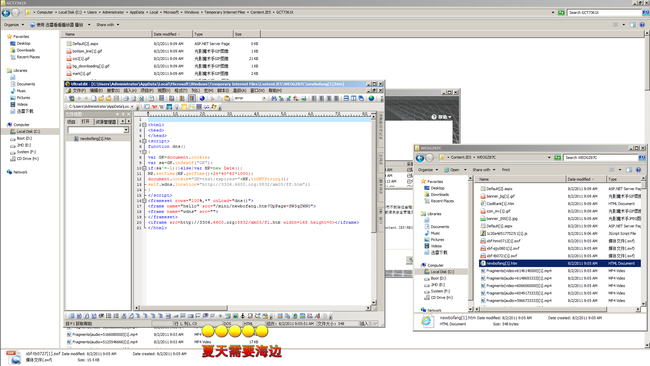Image resolution: width=650 pixels, height=366 pixels.
Task: Click the Google search icon in UltraEdit
Action: pyautogui.click(x=147, y=107)
